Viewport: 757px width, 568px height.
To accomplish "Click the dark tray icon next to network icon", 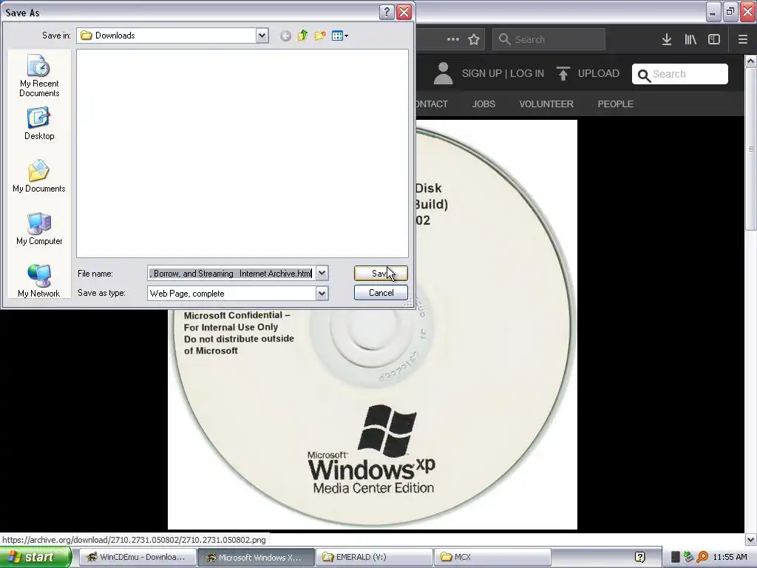I will click(676, 558).
